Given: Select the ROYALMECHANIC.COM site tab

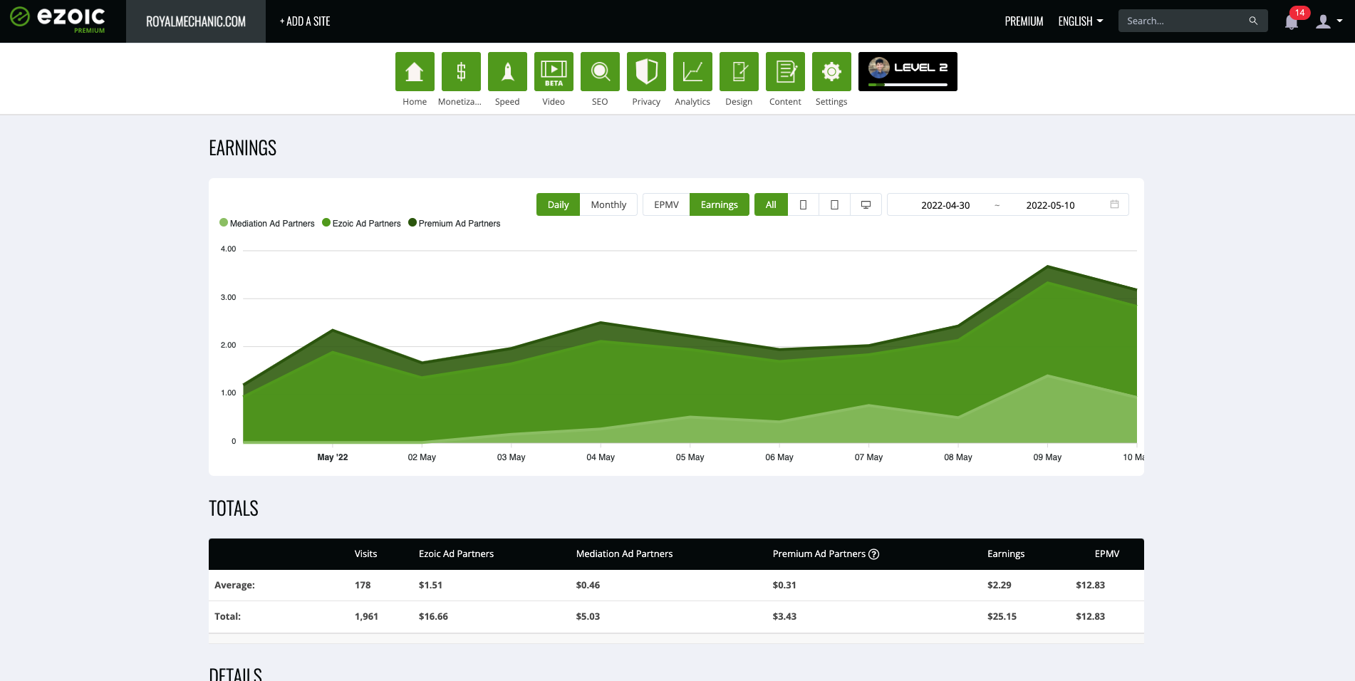Looking at the screenshot, I should pyautogui.click(x=196, y=21).
